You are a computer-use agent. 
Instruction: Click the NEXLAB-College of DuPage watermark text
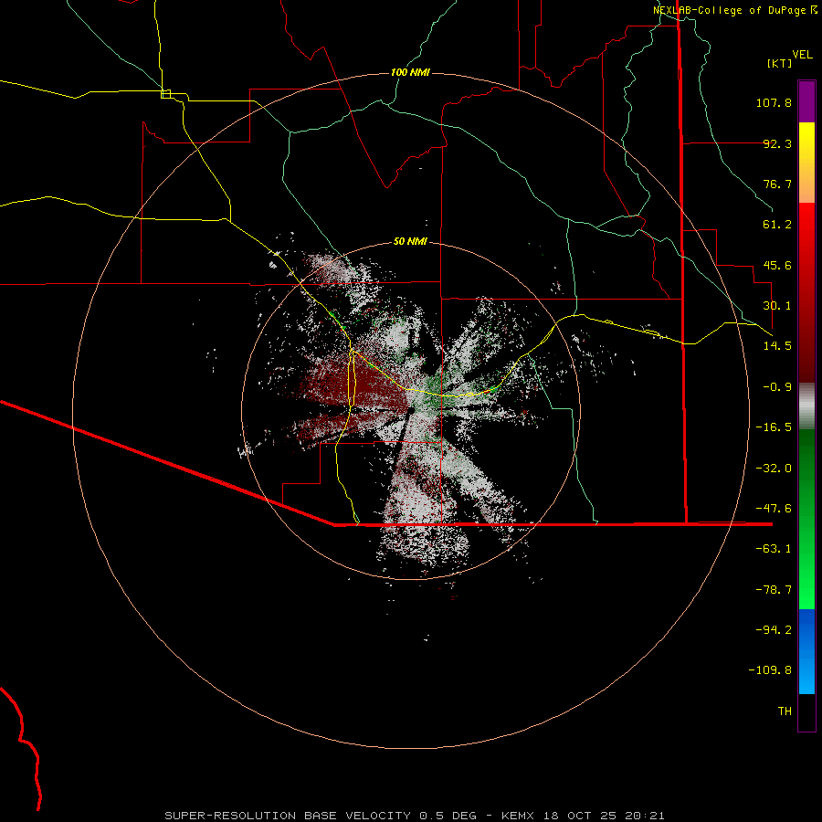pos(734,10)
